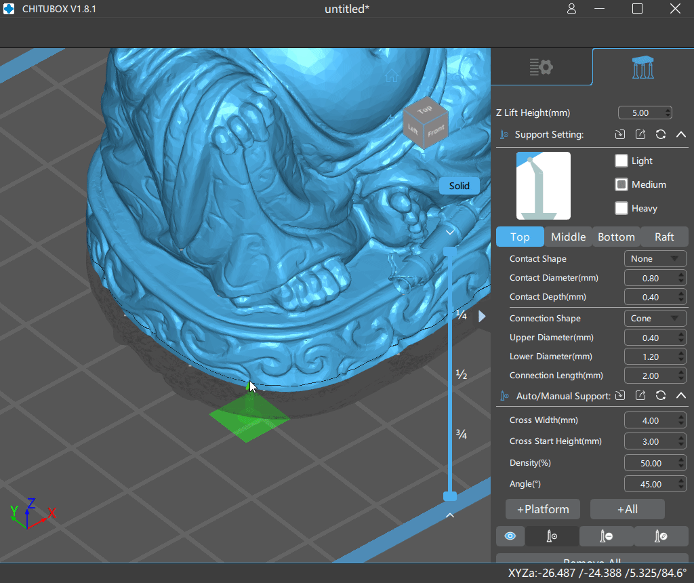This screenshot has height=583, width=694.
Task: Click the Solid view mode button
Action: tap(459, 186)
